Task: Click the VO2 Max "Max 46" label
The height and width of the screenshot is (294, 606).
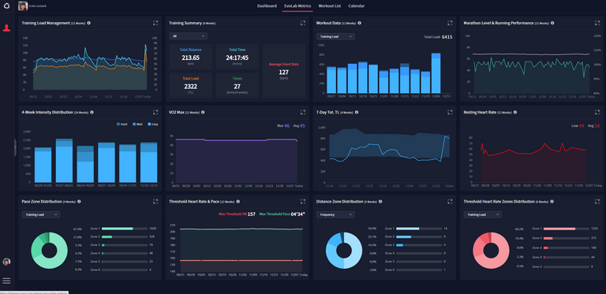Action: (283, 126)
